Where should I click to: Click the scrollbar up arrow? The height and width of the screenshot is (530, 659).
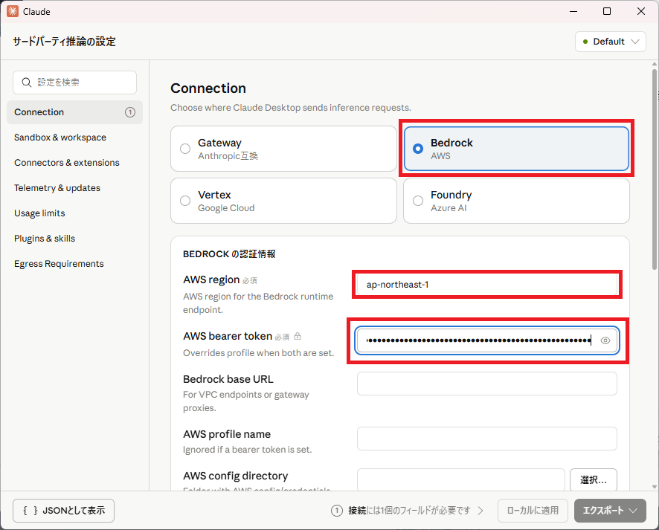pyautogui.click(x=655, y=64)
